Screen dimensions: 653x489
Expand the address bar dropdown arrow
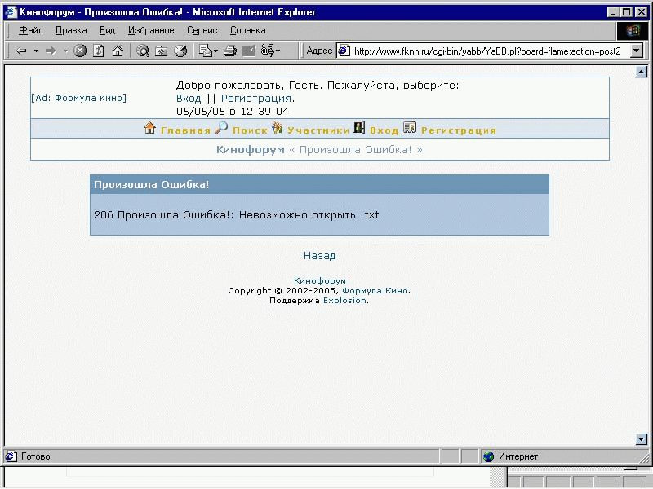tap(637, 51)
